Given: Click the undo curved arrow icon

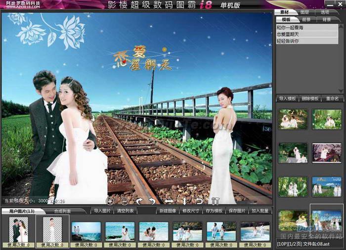Looking at the screenshot, I should point(199,201).
